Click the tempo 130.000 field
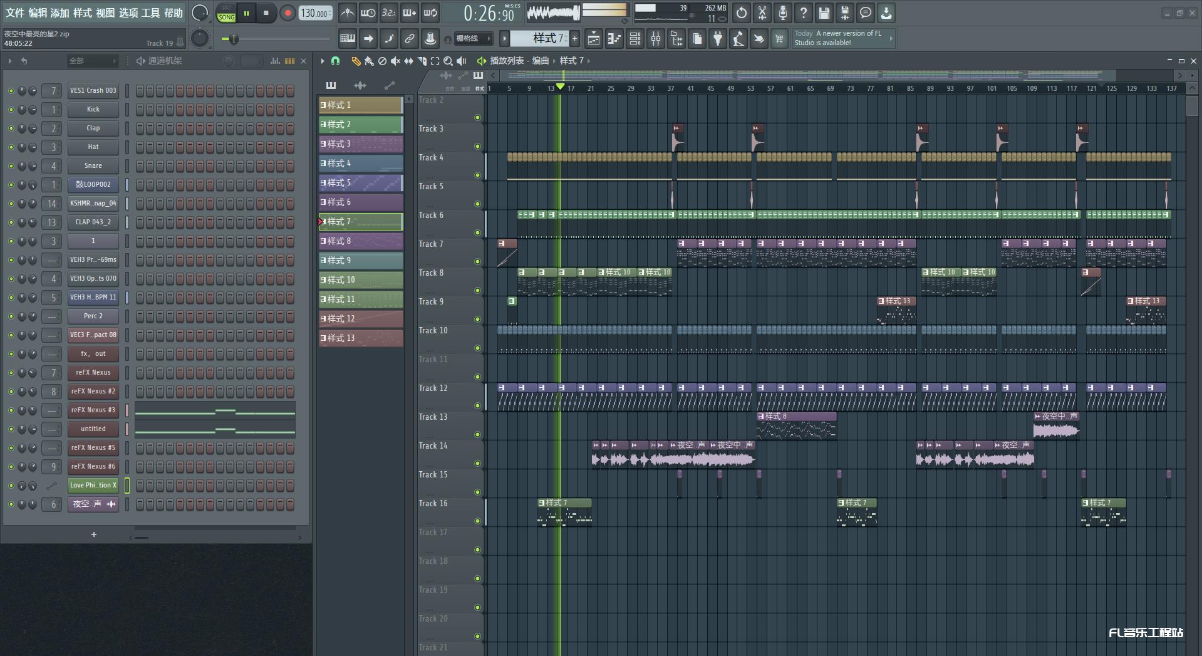The height and width of the screenshot is (656, 1202). (315, 13)
